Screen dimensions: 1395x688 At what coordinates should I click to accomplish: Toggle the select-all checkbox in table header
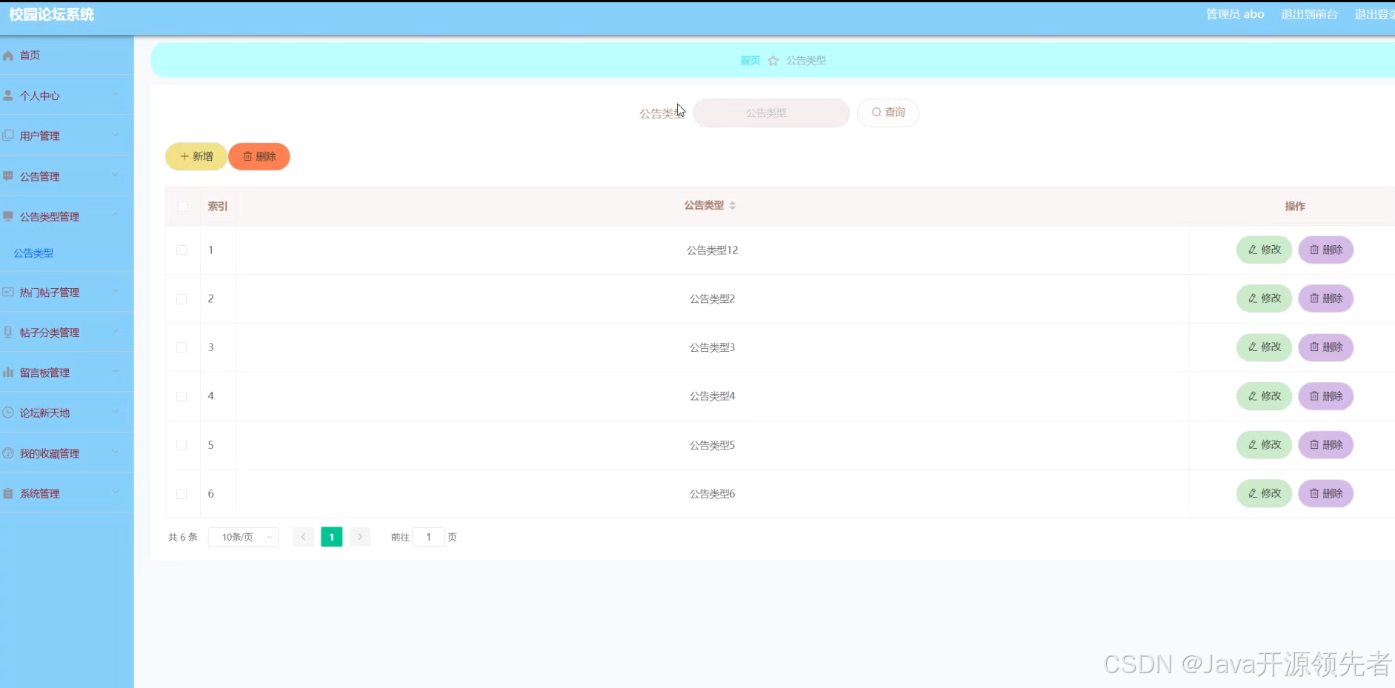[x=182, y=206]
